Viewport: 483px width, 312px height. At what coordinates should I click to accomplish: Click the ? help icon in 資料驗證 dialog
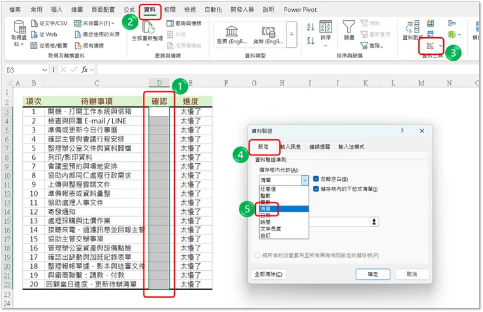[x=402, y=131]
